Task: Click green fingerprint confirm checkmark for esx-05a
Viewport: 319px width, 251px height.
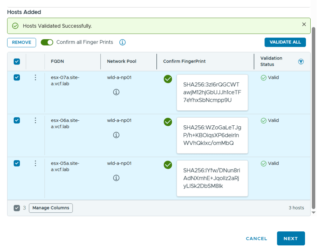Action: tap(168, 165)
